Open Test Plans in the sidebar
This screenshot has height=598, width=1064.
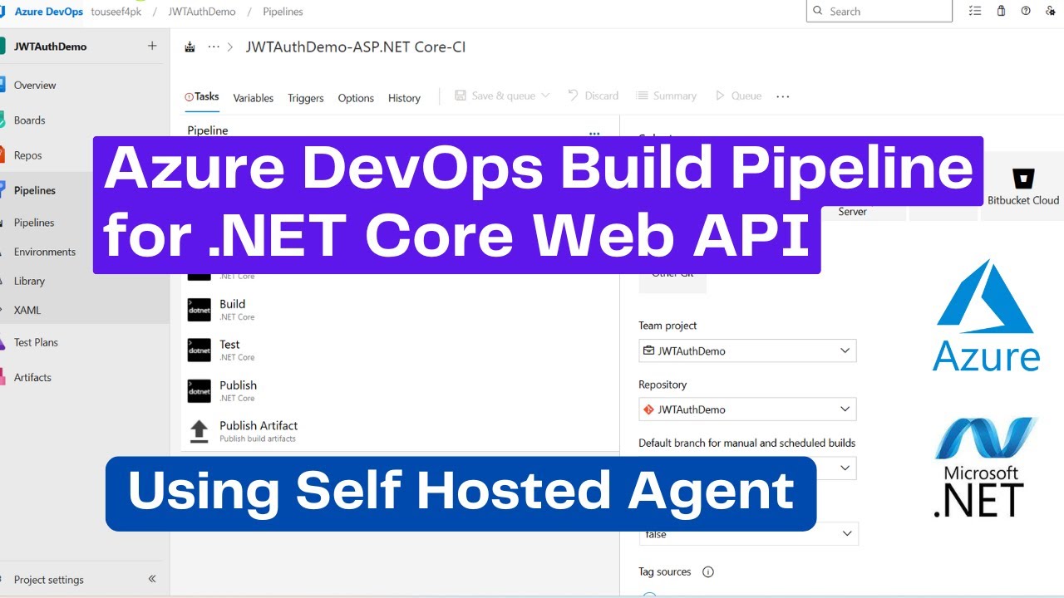(x=36, y=342)
